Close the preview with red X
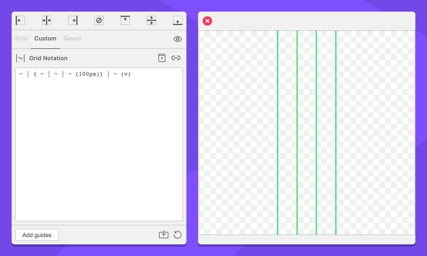The height and width of the screenshot is (256, 427). pyautogui.click(x=207, y=21)
